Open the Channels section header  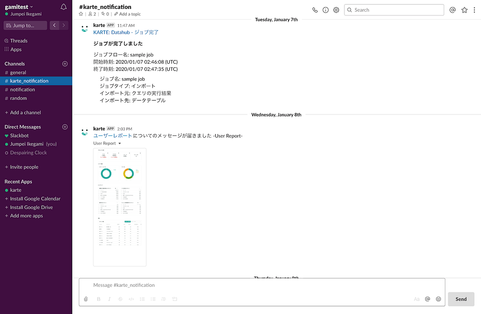[15, 64]
